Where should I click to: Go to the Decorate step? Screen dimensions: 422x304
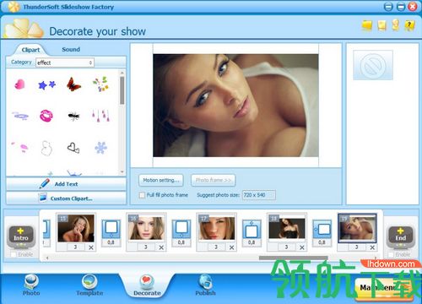pos(147,285)
